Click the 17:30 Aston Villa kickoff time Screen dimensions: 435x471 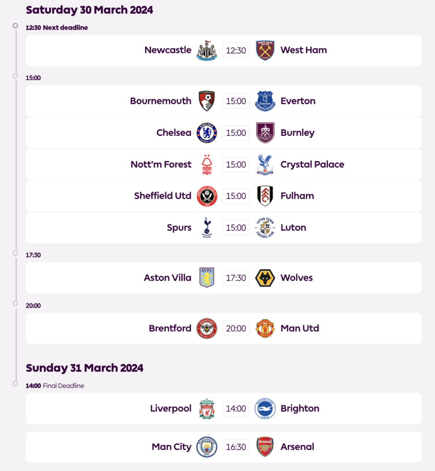click(236, 278)
